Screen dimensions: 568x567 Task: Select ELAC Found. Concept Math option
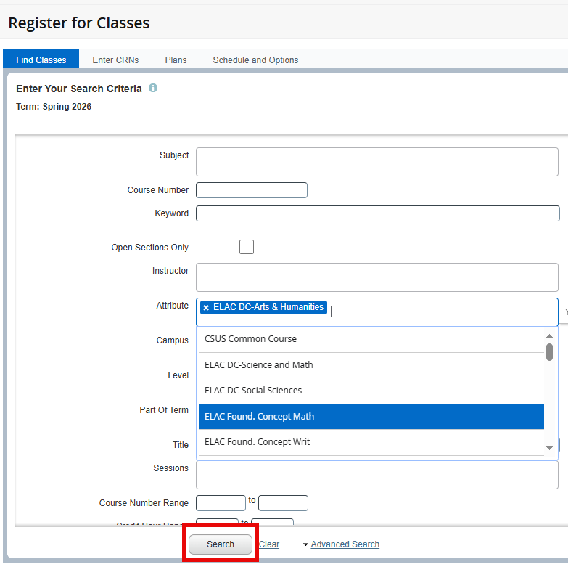tap(371, 417)
